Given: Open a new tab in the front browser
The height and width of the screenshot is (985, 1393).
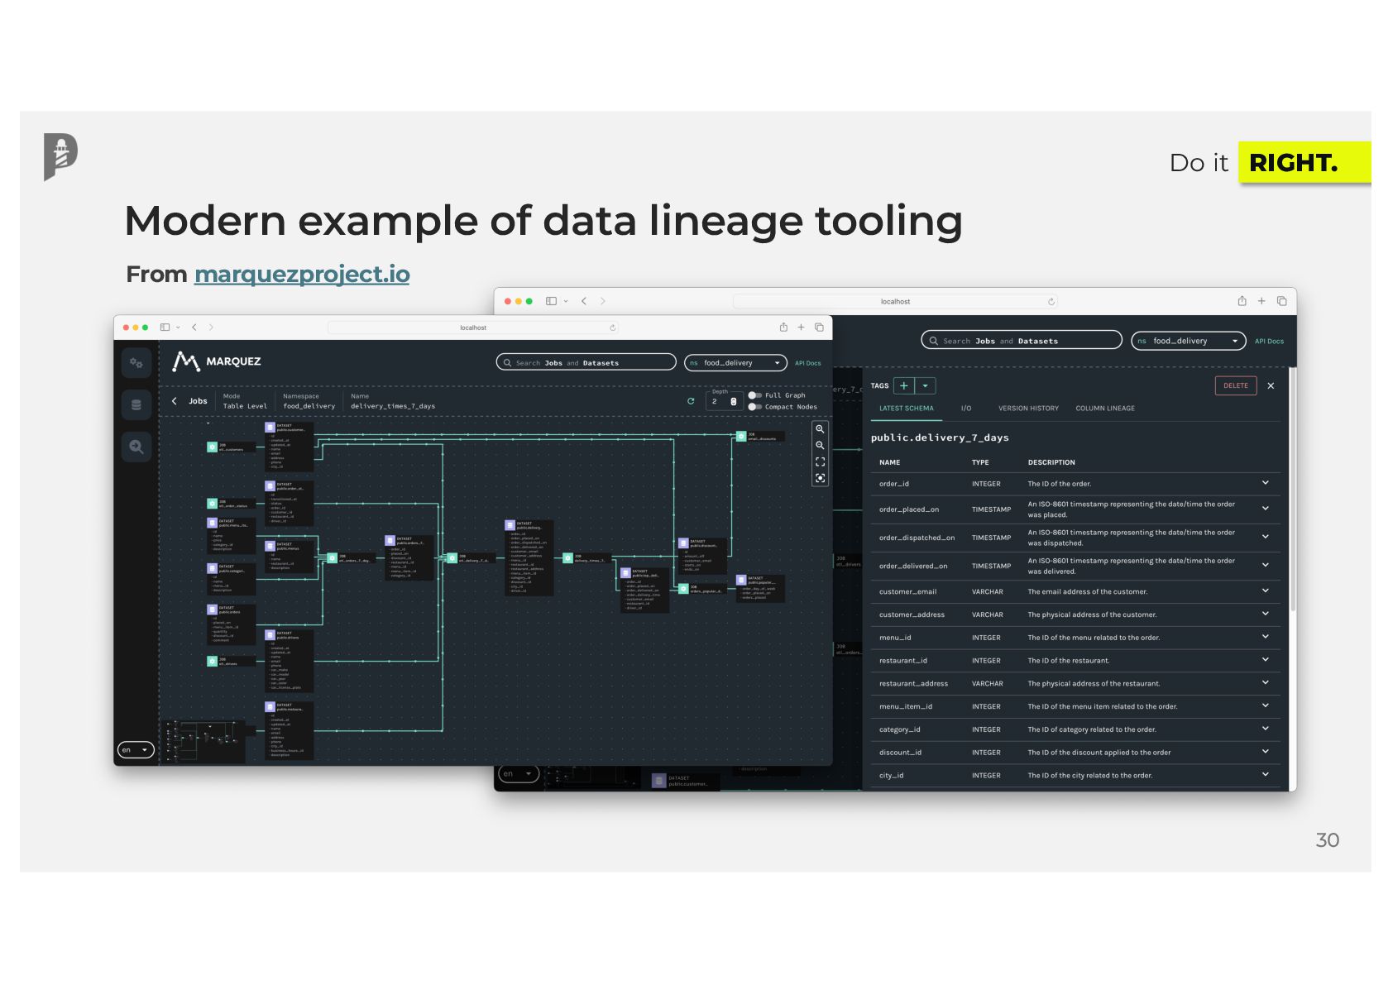Looking at the screenshot, I should [x=801, y=328].
